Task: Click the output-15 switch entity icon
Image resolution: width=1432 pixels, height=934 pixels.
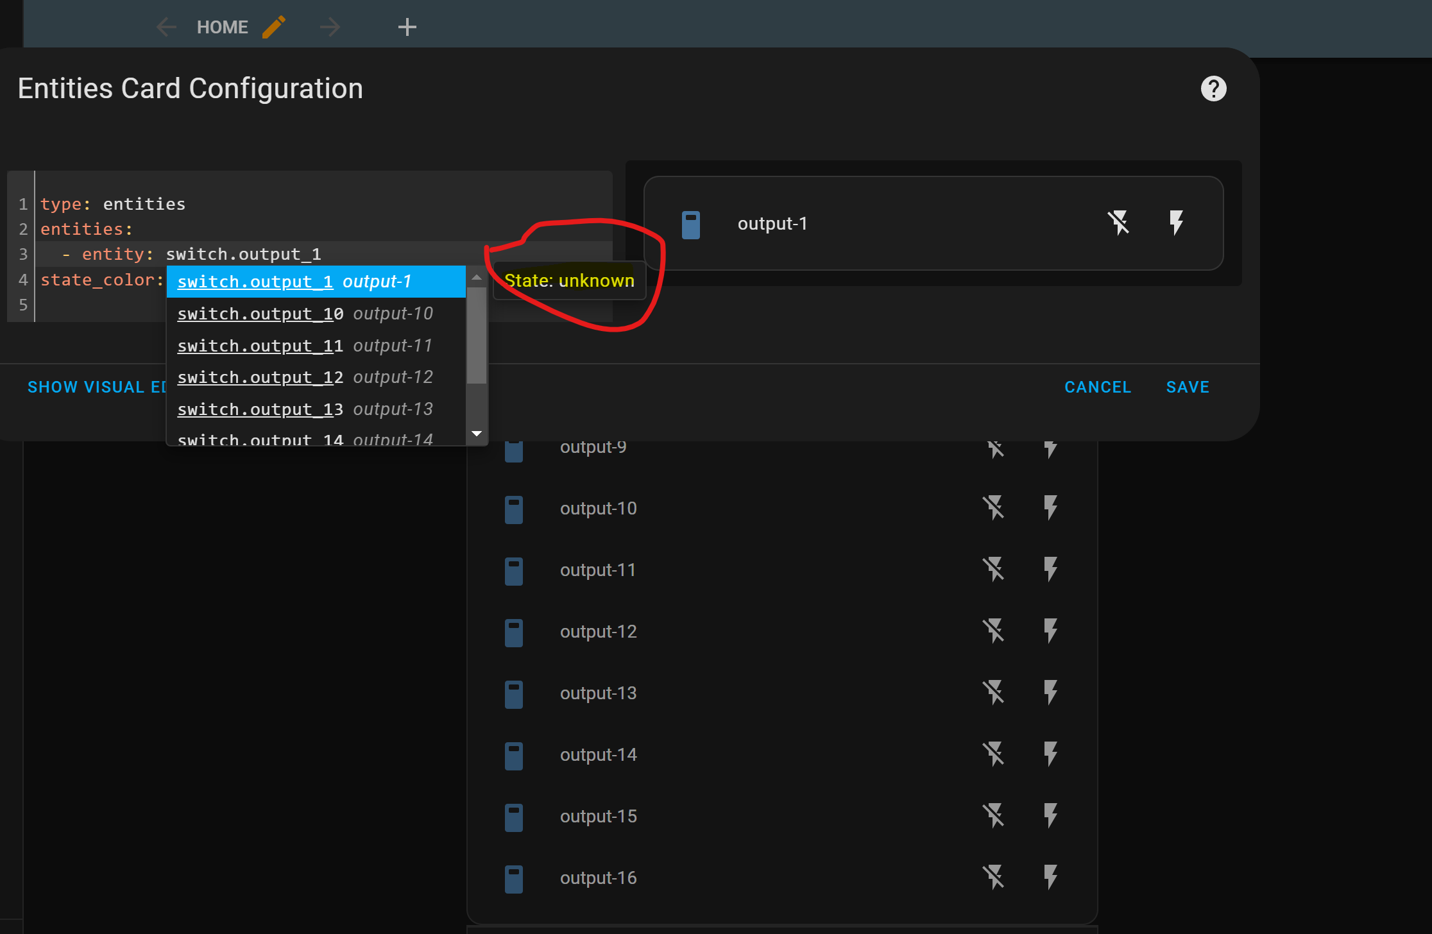Action: pos(513,817)
